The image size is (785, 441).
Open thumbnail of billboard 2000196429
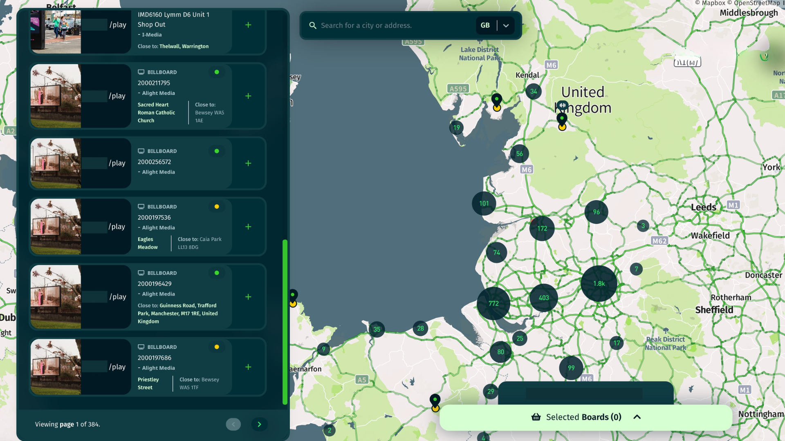click(x=56, y=297)
